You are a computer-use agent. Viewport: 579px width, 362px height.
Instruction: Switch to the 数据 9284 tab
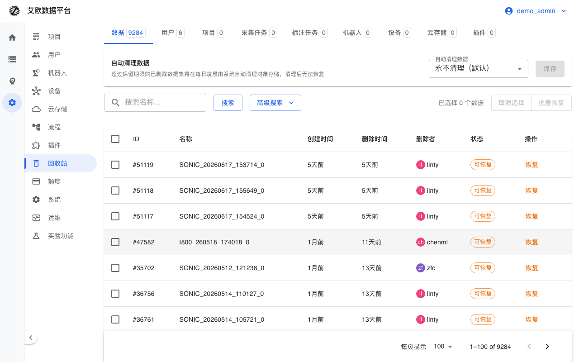pyautogui.click(x=128, y=33)
